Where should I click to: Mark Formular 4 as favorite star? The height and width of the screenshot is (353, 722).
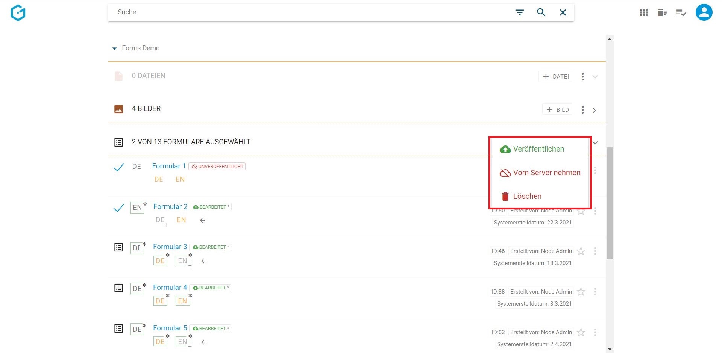(581, 292)
